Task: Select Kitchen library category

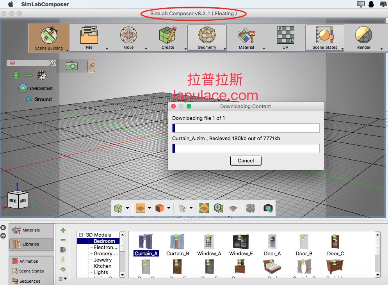Action: point(102,266)
